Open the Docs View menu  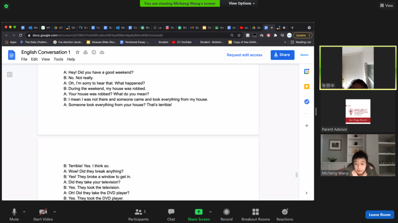point(46,59)
